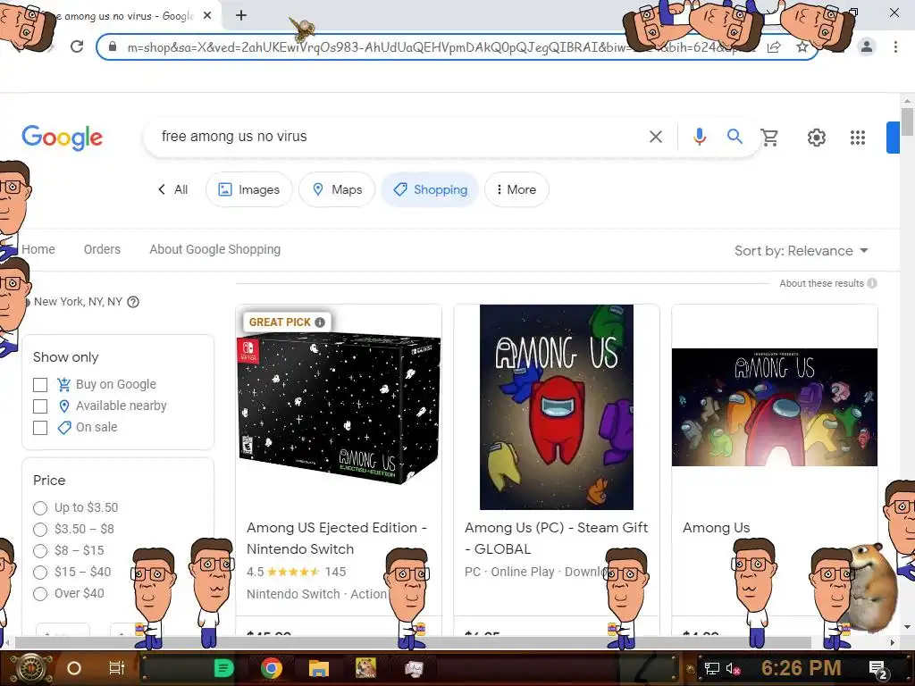
Task: Open the third Among Us banner image
Action: 775,406
